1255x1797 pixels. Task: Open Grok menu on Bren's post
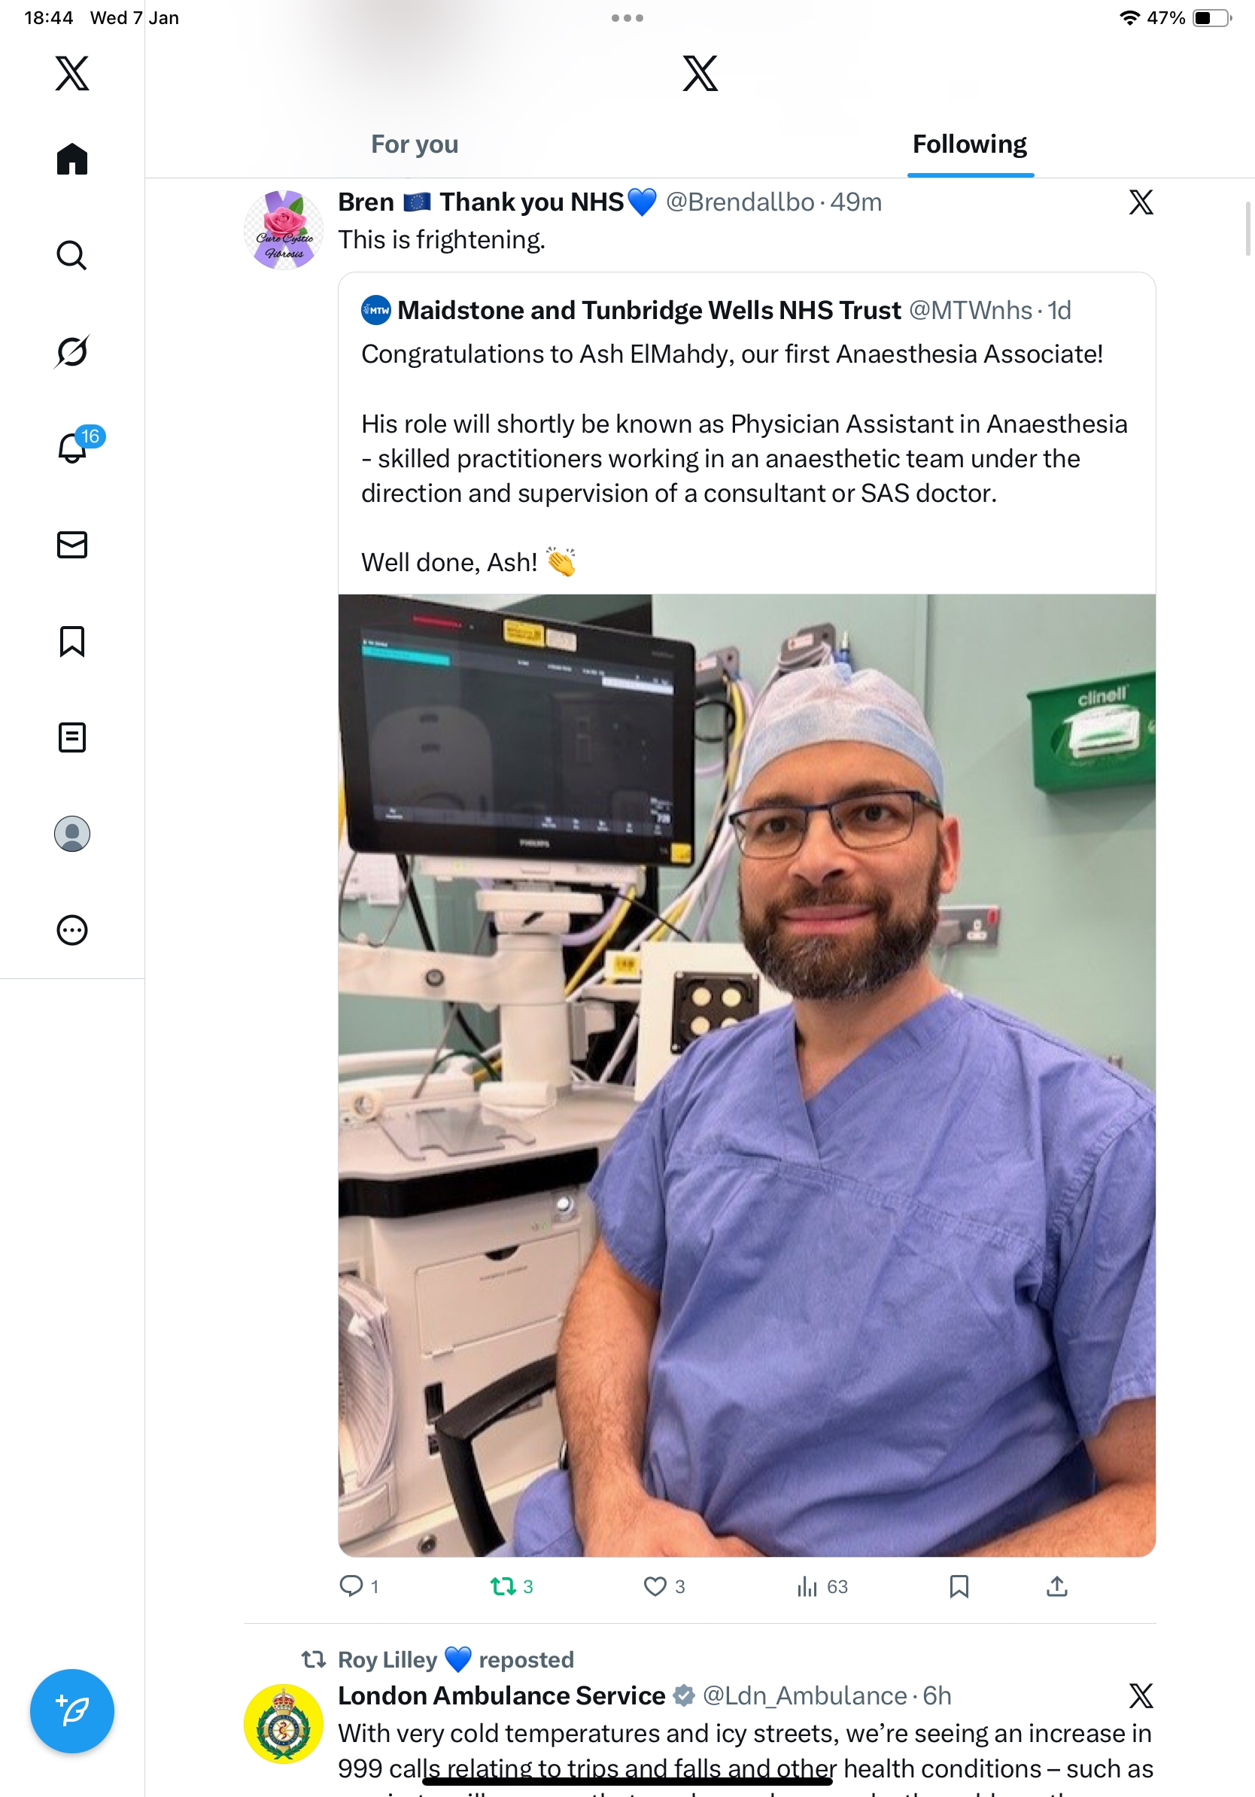(x=1141, y=202)
